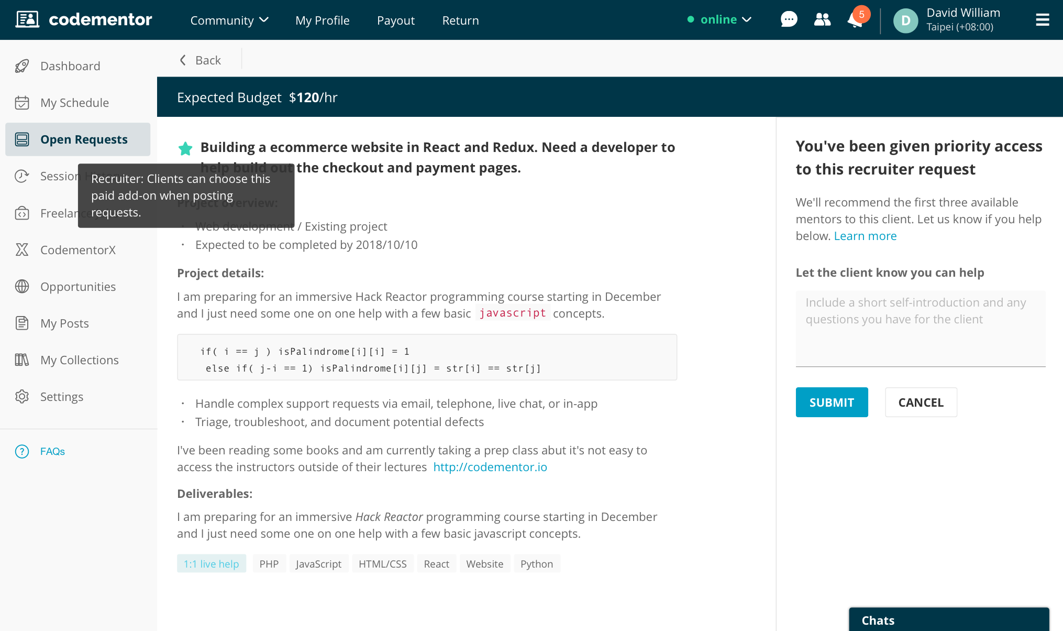Click the back chevron arrow icon
Screen dimensions: 1063x631
click(x=183, y=60)
